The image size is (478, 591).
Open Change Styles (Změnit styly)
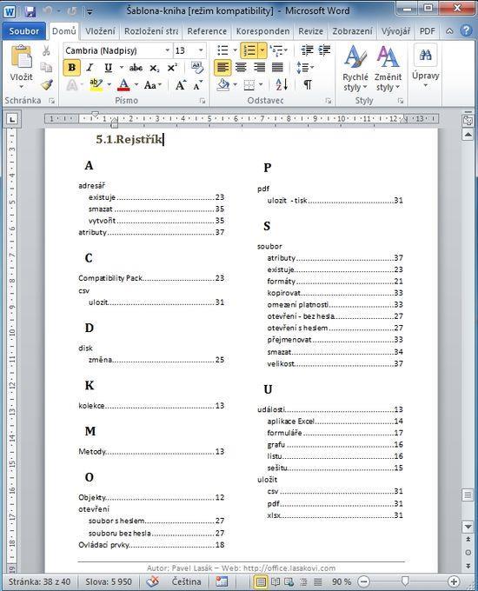(388, 68)
